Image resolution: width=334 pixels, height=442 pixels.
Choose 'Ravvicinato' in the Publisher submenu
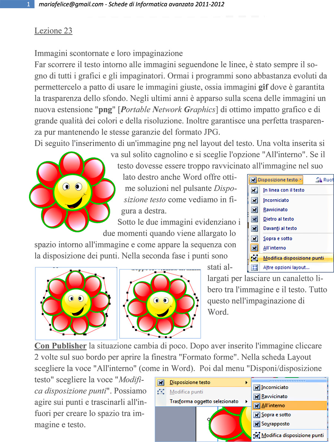click(x=274, y=397)
